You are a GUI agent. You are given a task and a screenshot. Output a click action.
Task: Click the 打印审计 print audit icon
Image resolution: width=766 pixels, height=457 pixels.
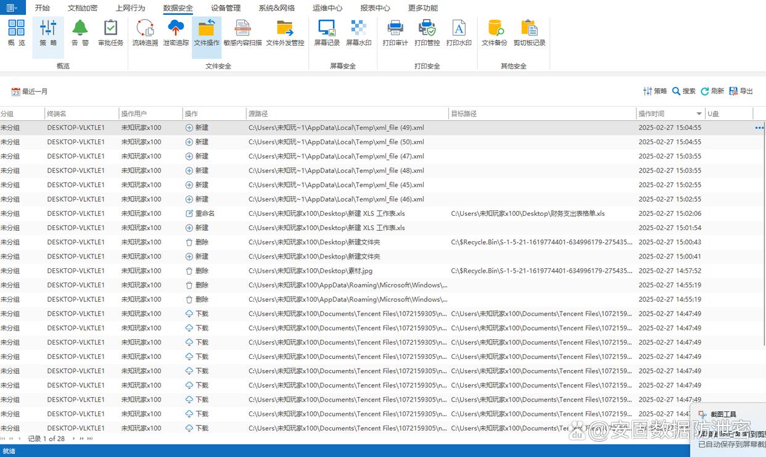click(395, 33)
